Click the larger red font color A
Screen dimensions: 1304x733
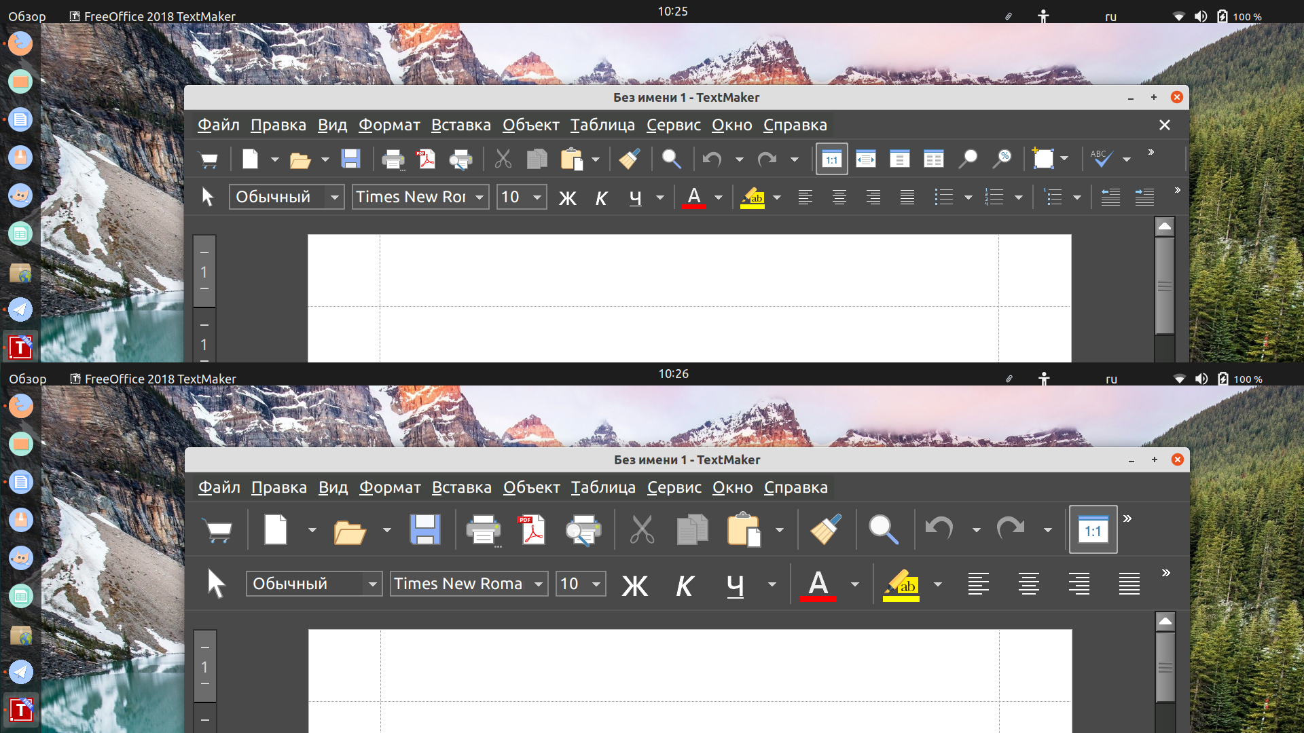point(818,584)
